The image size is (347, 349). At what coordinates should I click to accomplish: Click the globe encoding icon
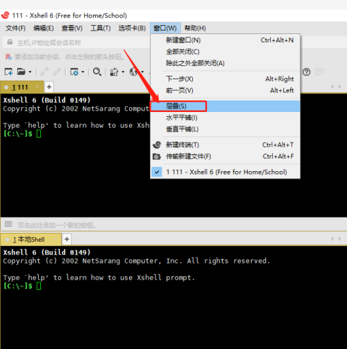pos(134,72)
